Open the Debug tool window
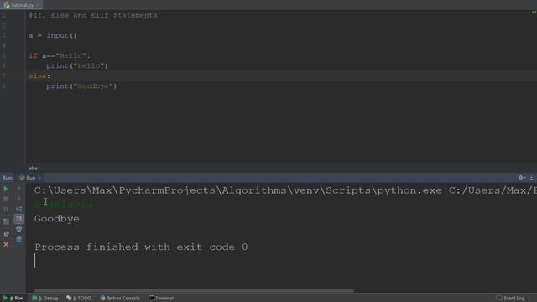Image resolution: width=537 pixels, height=302 pixels. click(44, 299)
